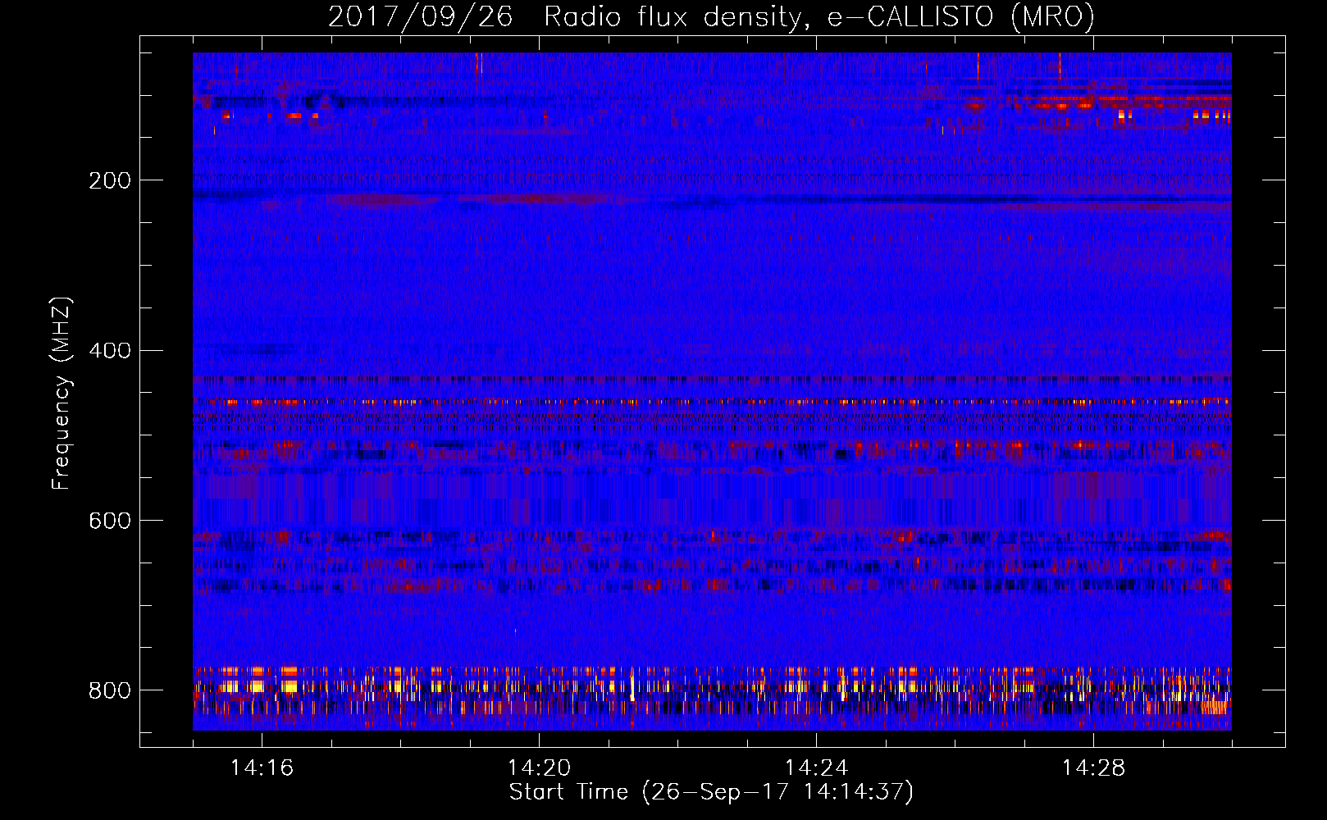
Task: Click the 800 frequency tick label
Action: tap(109, 690)
